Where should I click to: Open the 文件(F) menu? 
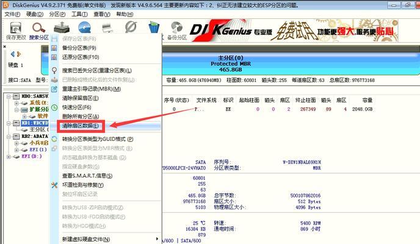point(12,14)
